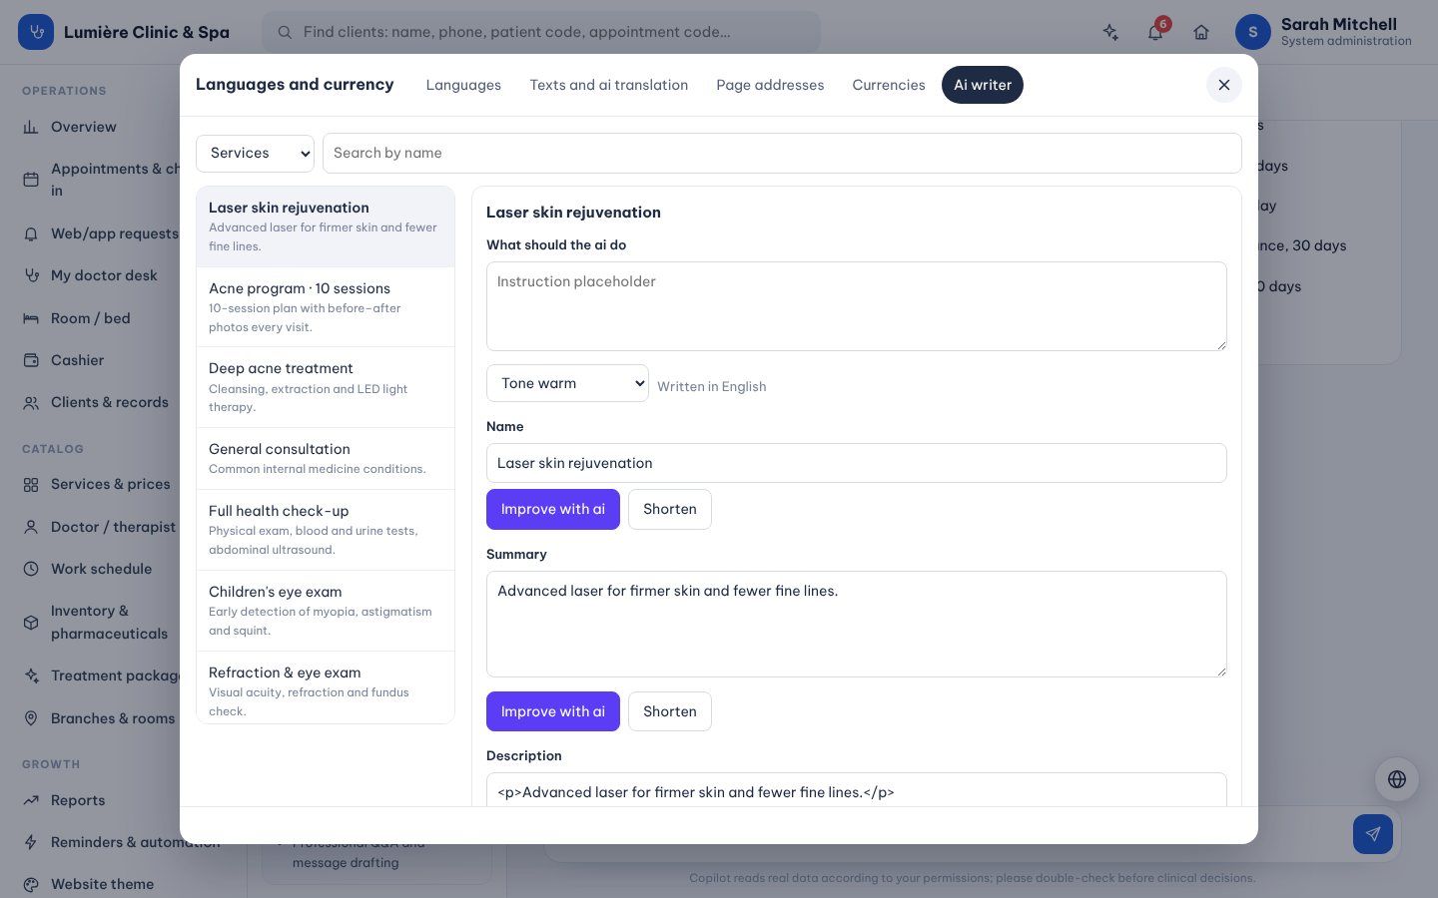Focus the Search by name field

coord(782,153)
